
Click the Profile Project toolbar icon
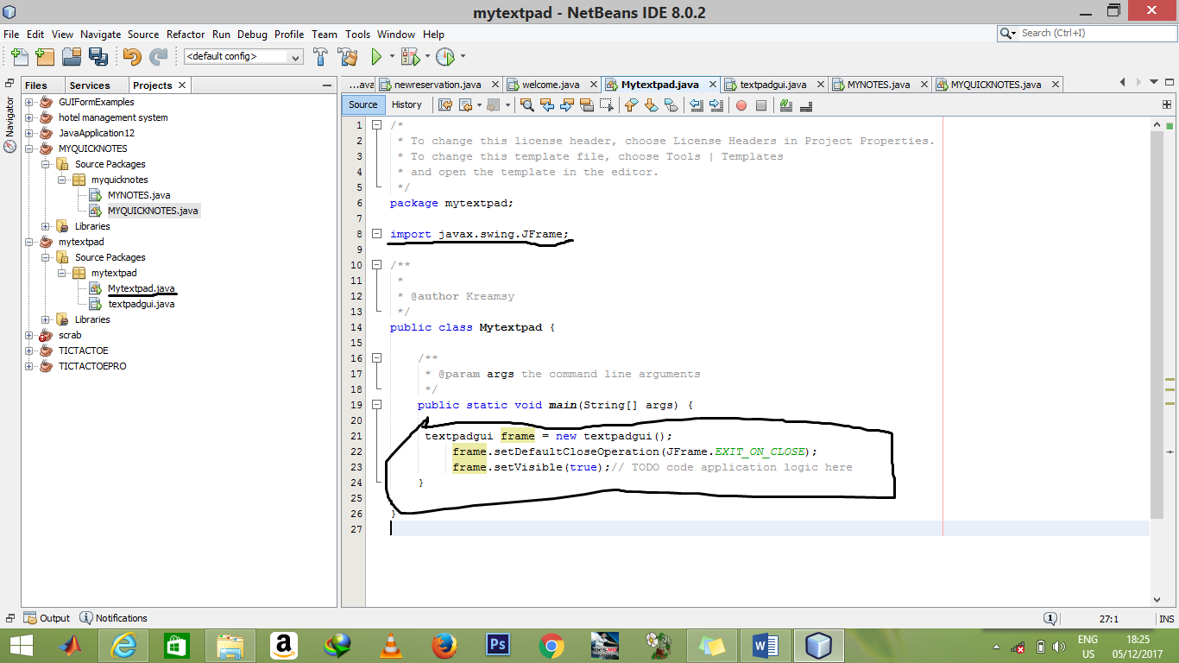444,57
